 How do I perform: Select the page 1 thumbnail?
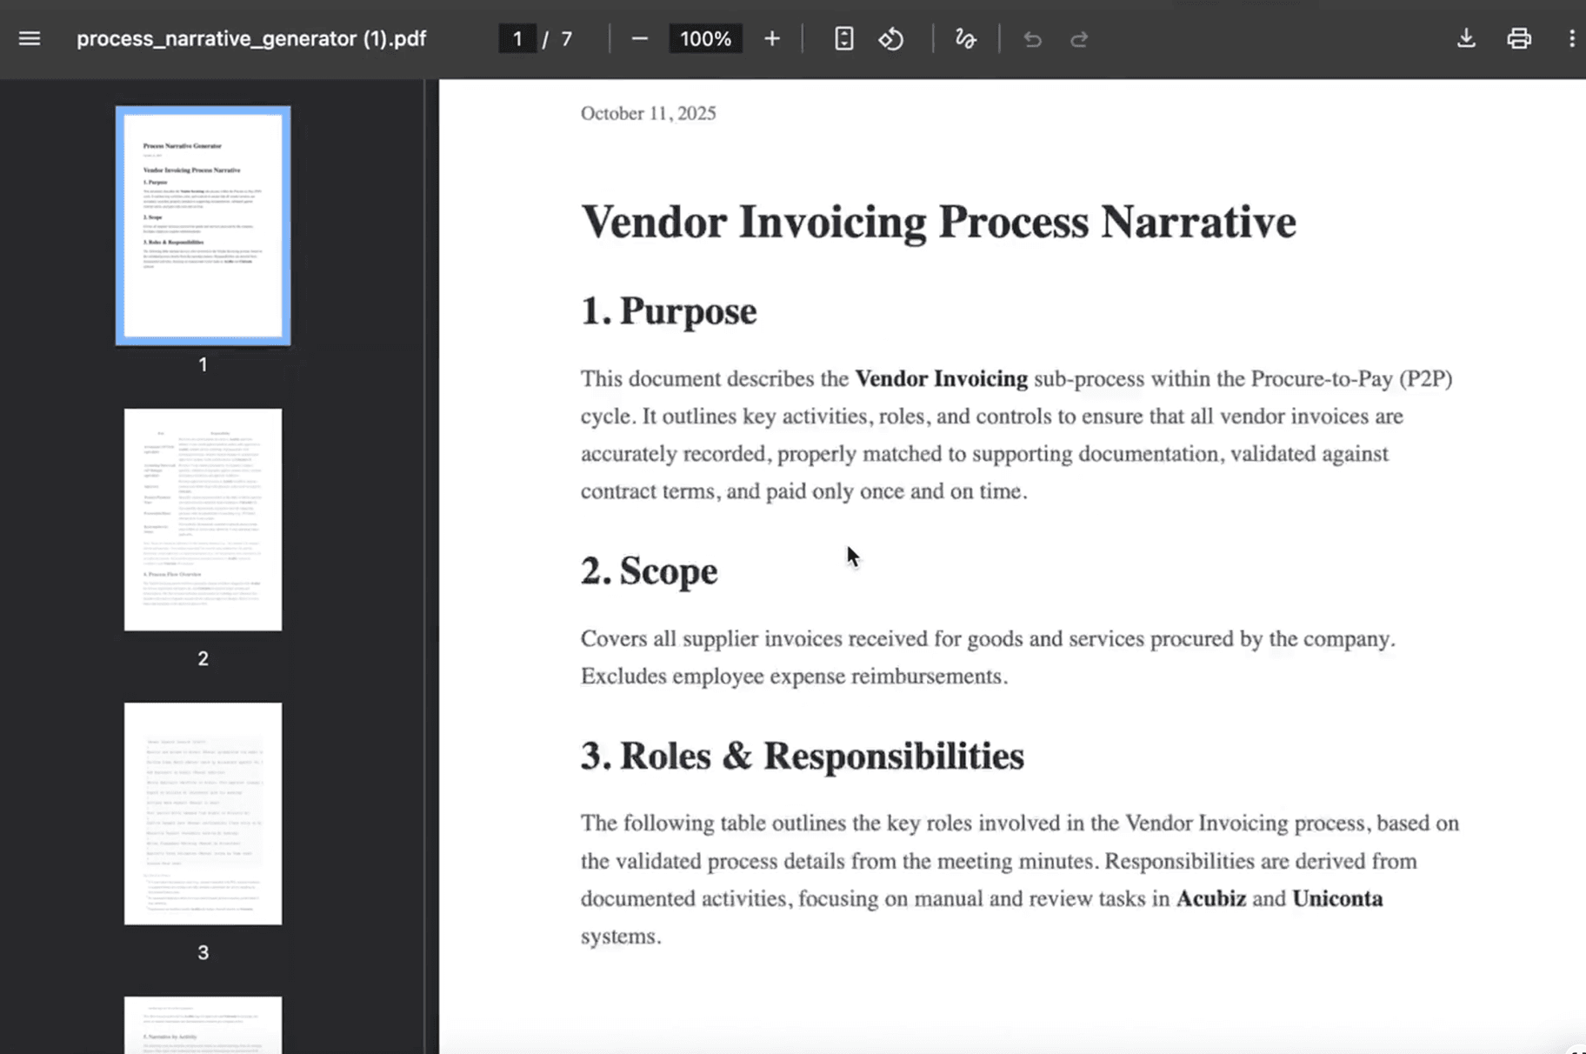click(x=203, y=226)
